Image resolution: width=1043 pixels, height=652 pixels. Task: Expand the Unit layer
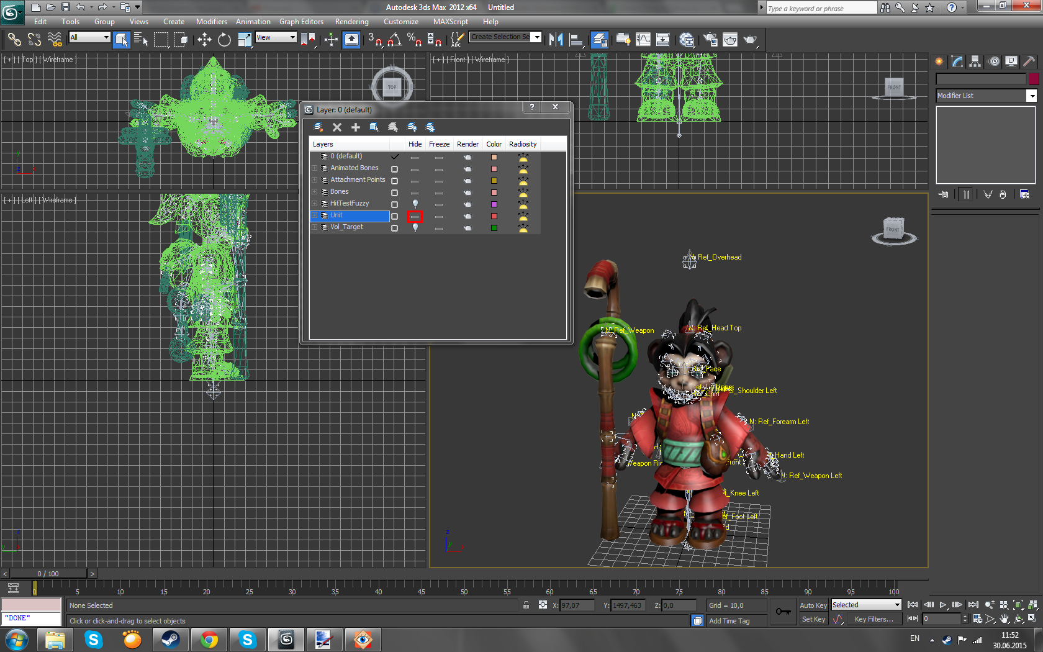(x=315, y=215)
